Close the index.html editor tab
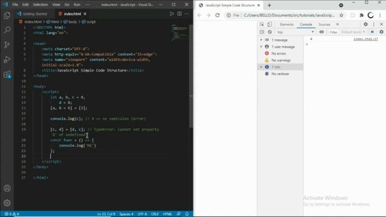This screenshot has width=386, height=217. coord(85,14)
